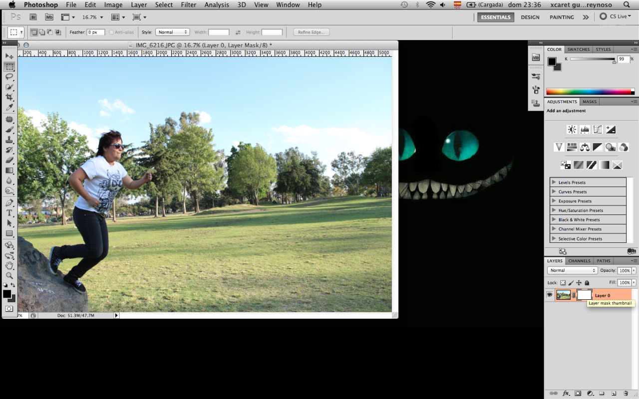
Task: Select the Zoom tool in the toolbox
Action: click(x=9, y=275)
